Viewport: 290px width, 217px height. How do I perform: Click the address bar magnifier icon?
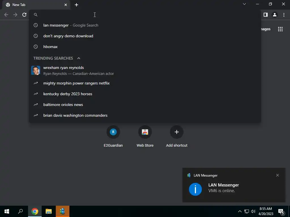point(36,15)
